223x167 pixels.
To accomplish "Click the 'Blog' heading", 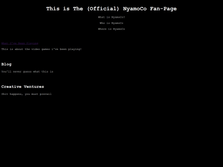I will [x=6, y=64].
